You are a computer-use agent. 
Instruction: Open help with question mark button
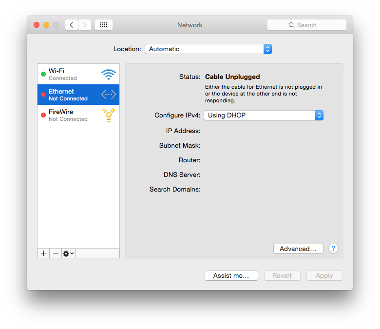click(333, 249)
